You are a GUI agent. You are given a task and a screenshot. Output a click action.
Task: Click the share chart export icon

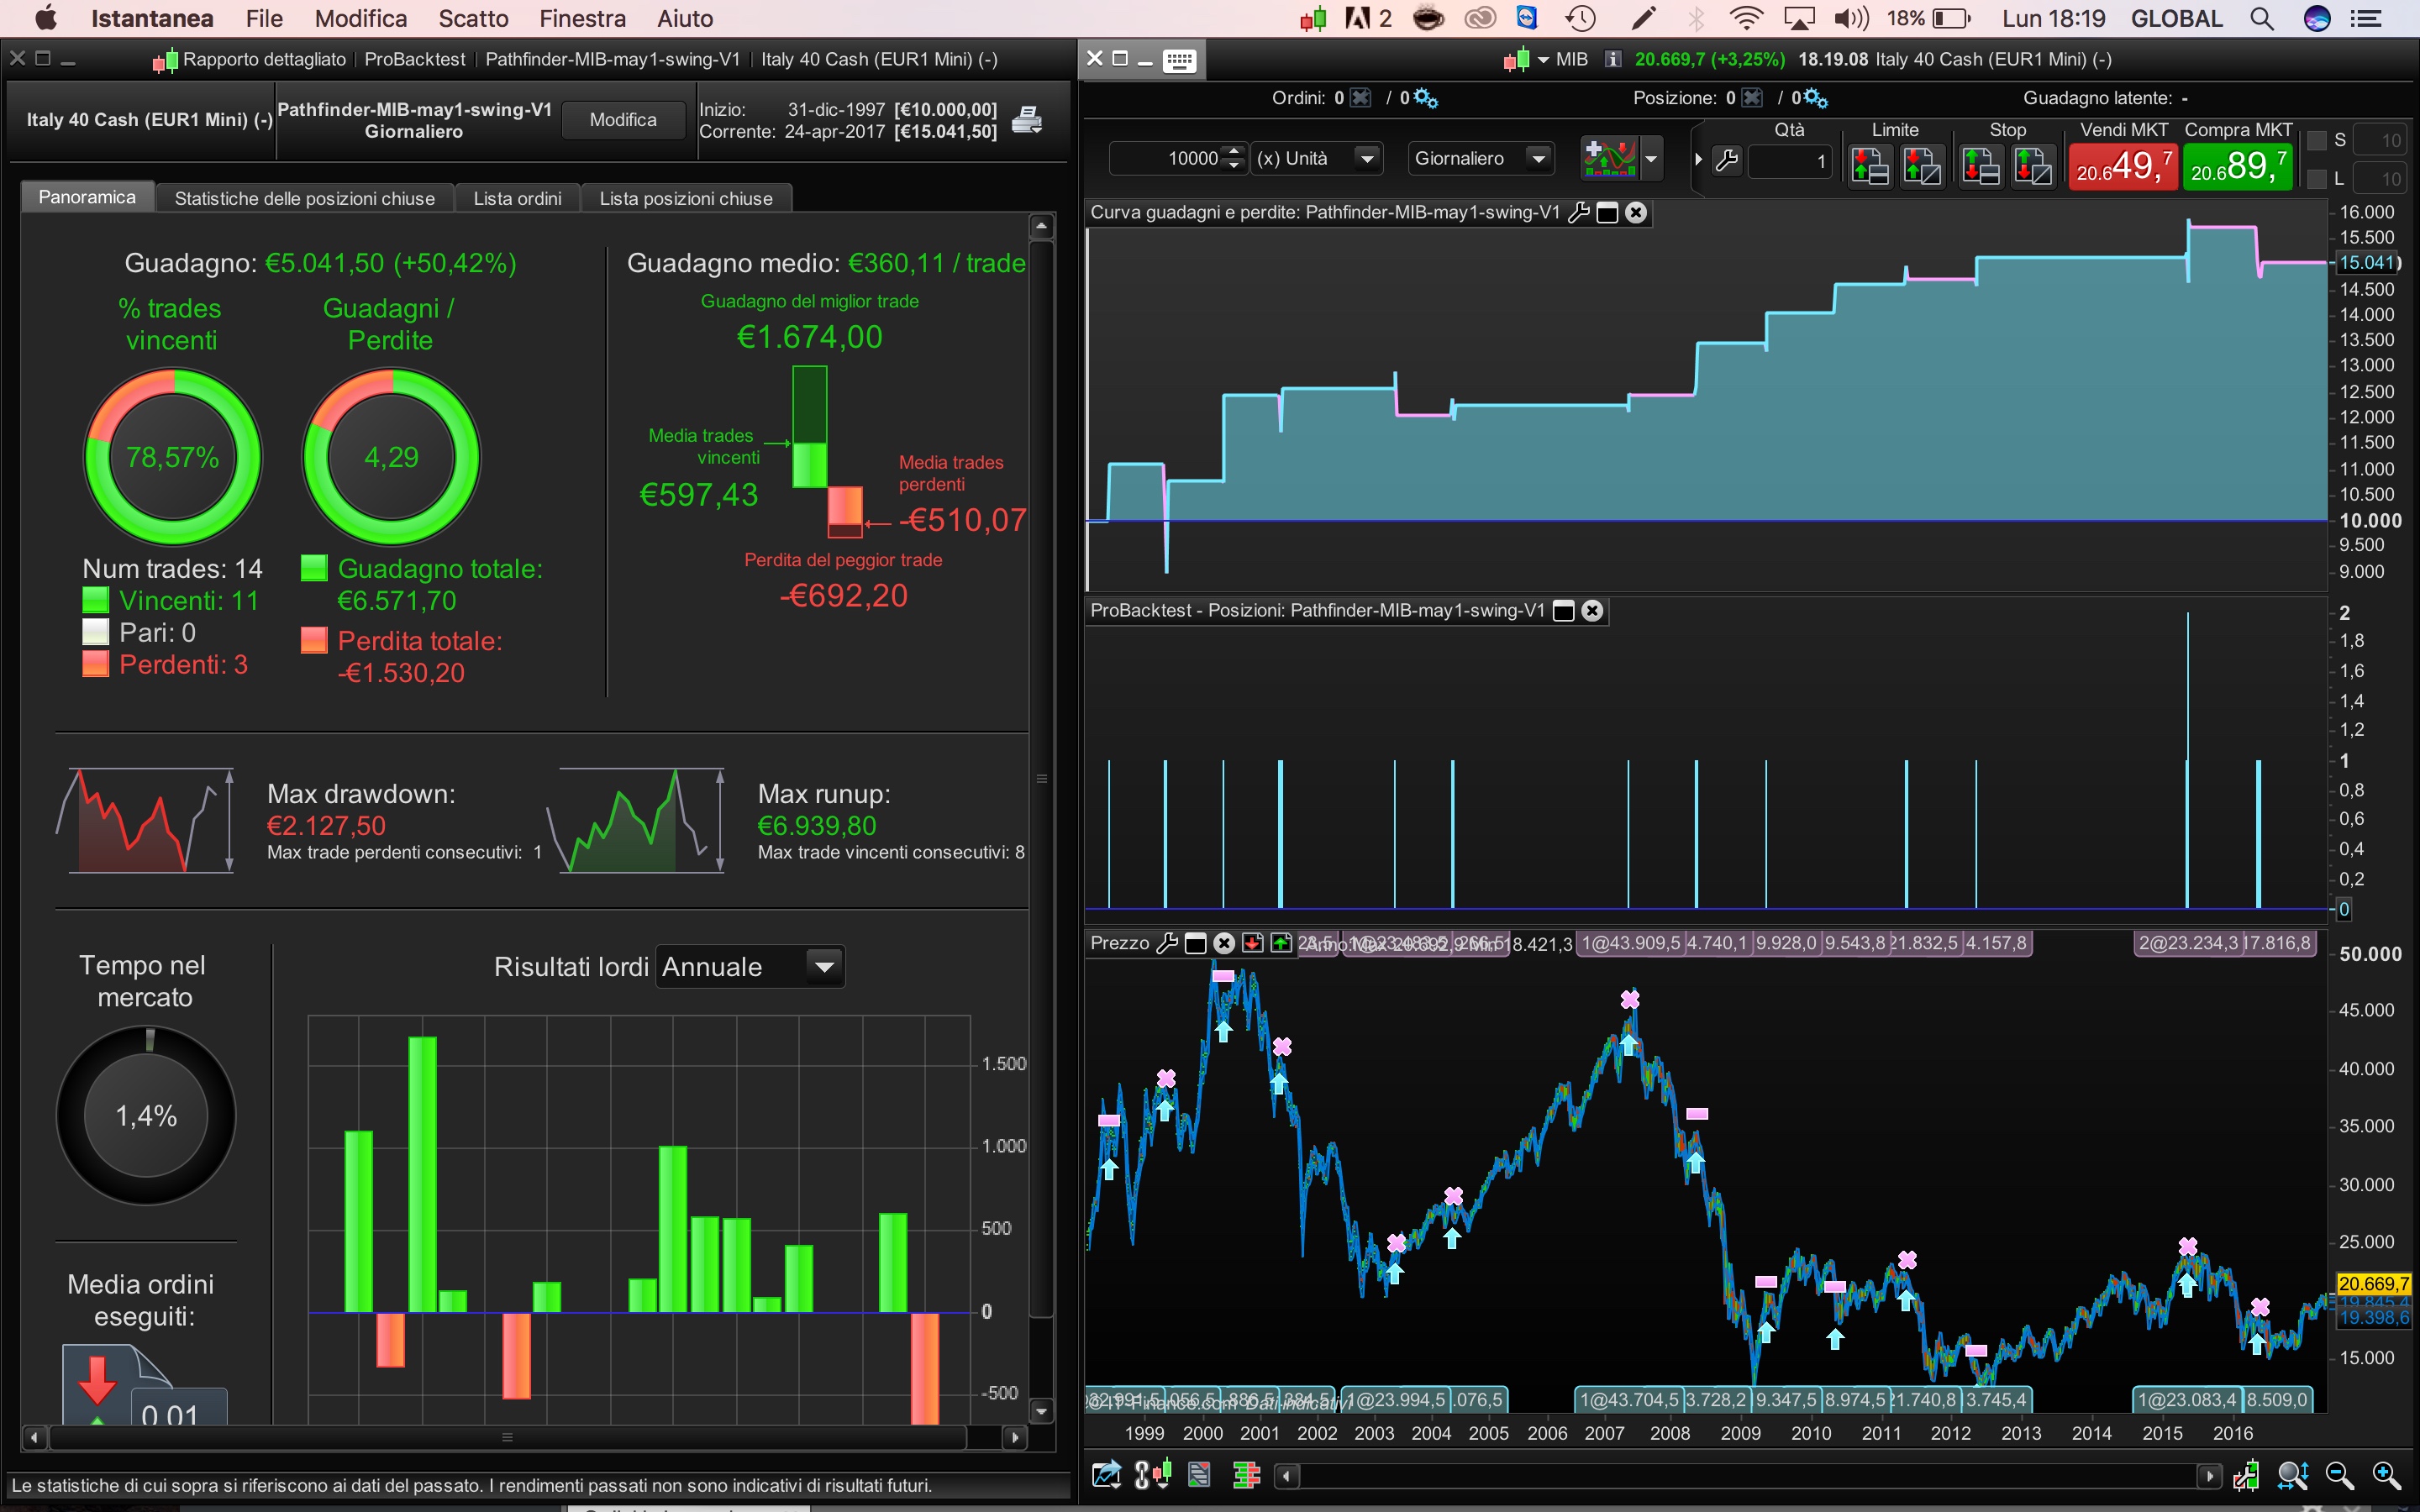coord(1106,1475)
